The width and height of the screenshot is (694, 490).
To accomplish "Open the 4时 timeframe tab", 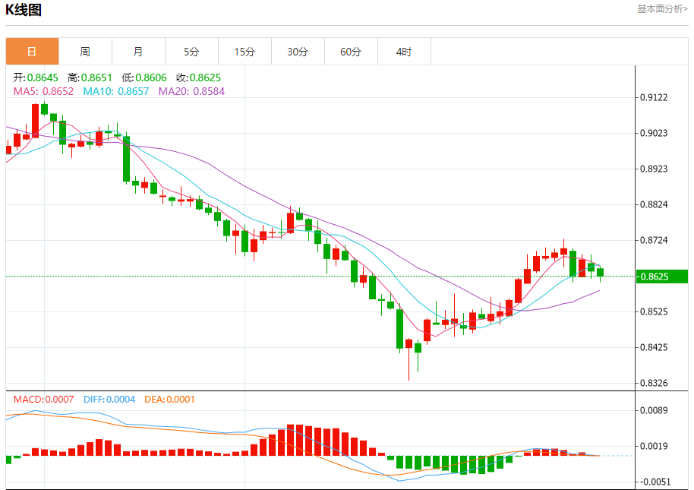I will (404, 52).
